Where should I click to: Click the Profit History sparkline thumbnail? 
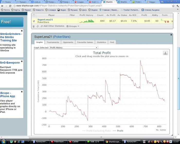(x=86, y=21)
